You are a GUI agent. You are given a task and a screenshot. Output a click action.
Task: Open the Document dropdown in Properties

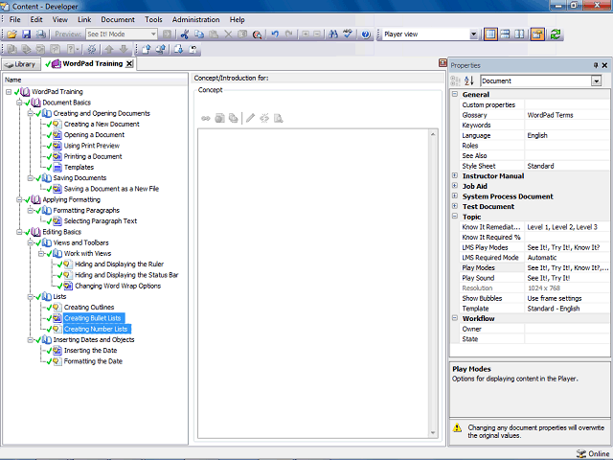[x=596, y=80]
